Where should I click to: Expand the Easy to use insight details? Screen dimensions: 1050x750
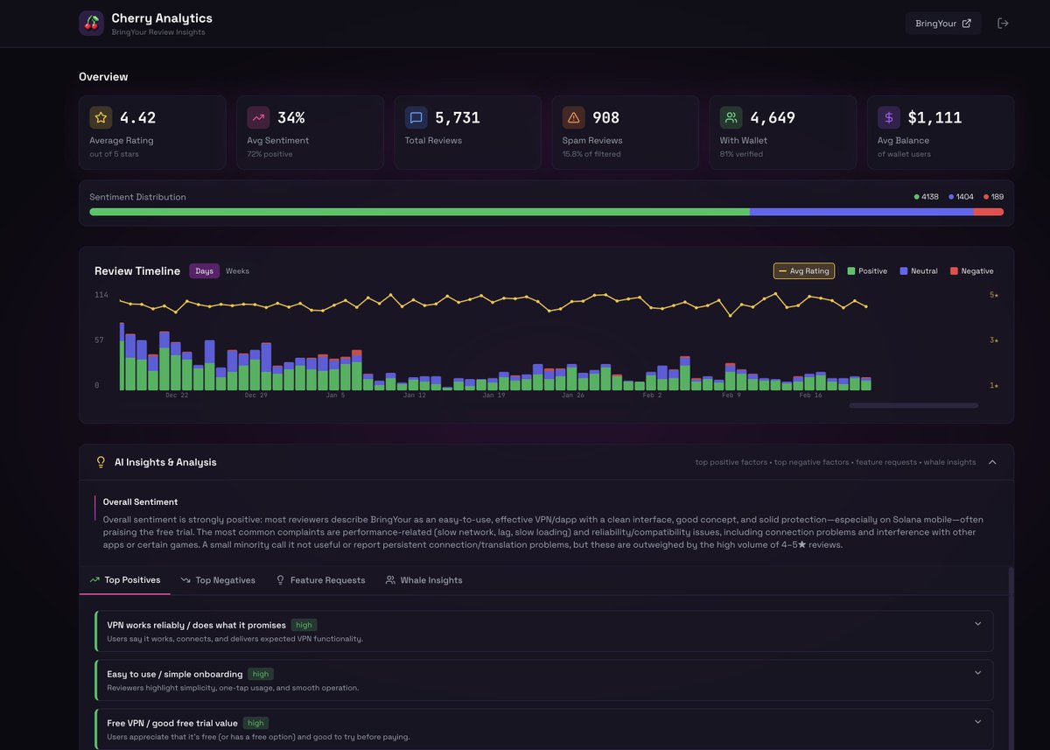(977, 672)
